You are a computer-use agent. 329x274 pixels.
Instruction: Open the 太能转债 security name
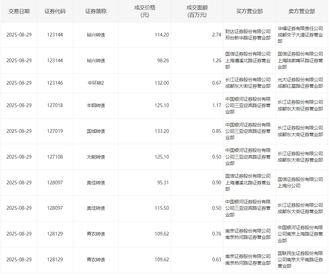pos(96,157)
